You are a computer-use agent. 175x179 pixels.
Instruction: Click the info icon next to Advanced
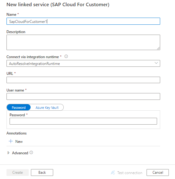pyautogui.click(x=31, y=152)
